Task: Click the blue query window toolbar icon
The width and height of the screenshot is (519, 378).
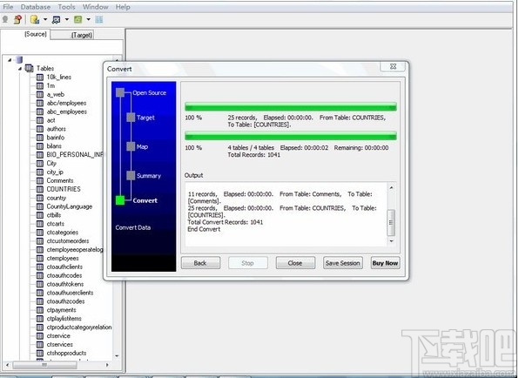Action: click(57, 20)
